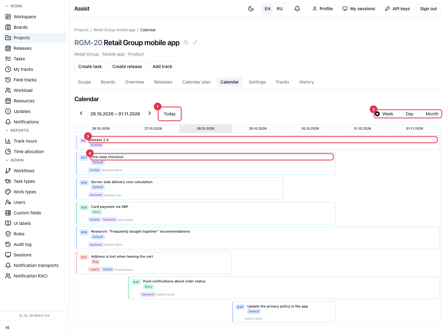This screenshot has height=335, width=446.
Task: Open Retail Group mobile app breadcrumb
Action: tap(115, 30)
